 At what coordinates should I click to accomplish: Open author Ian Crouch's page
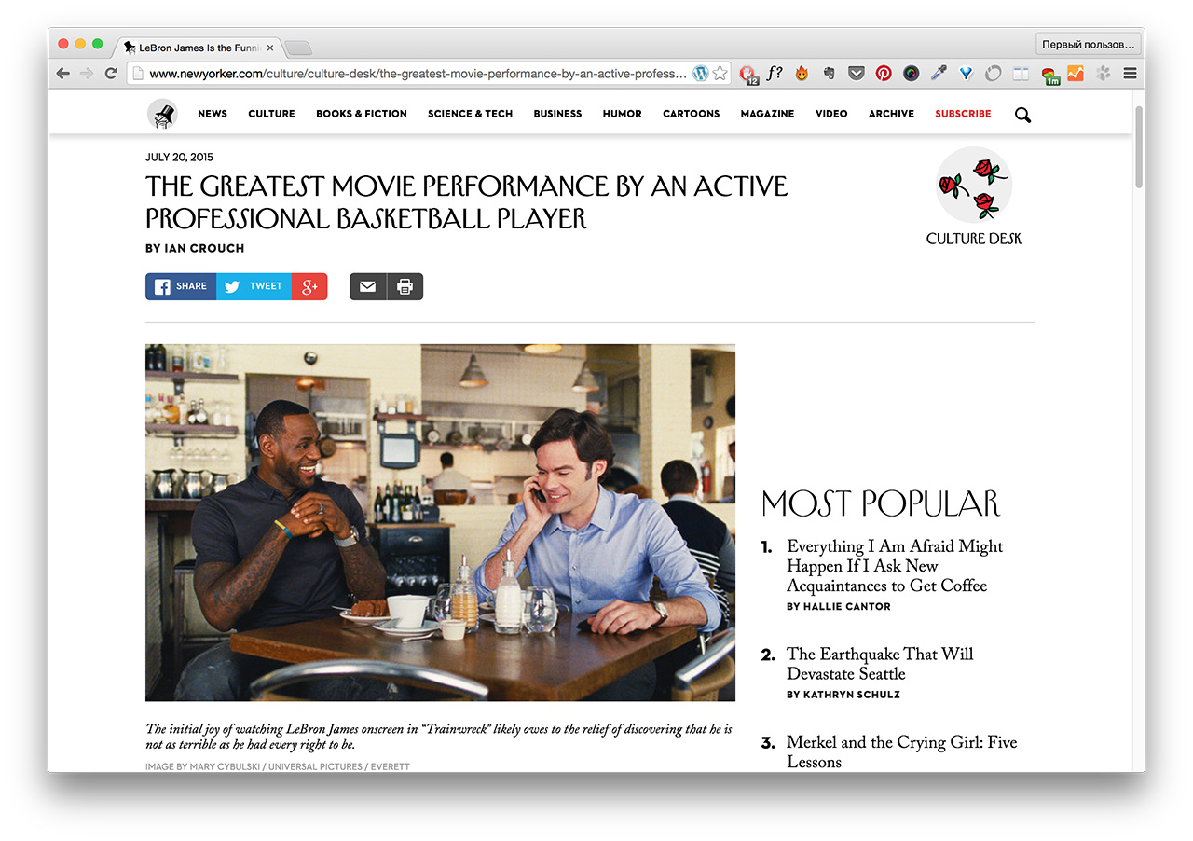[x=203, y=249]
